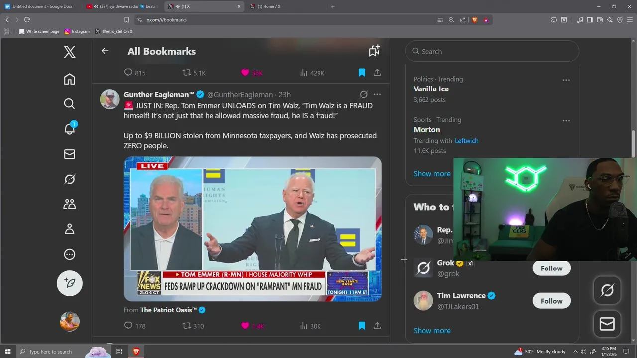637x358 pixels.
Task: Open the Leftwich trending link
Action: pyautogui.click(x=466, y=141)
